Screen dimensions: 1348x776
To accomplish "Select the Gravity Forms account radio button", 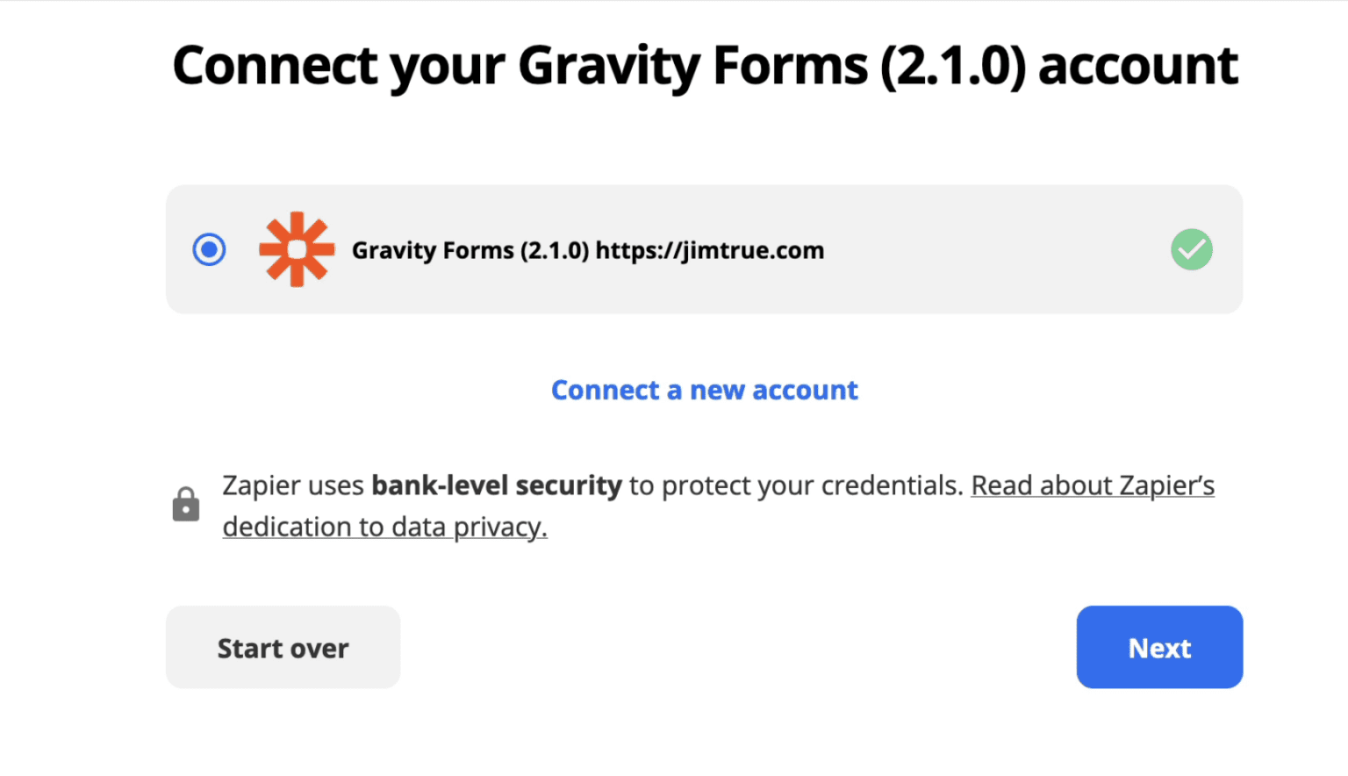I will pos(209,249).
